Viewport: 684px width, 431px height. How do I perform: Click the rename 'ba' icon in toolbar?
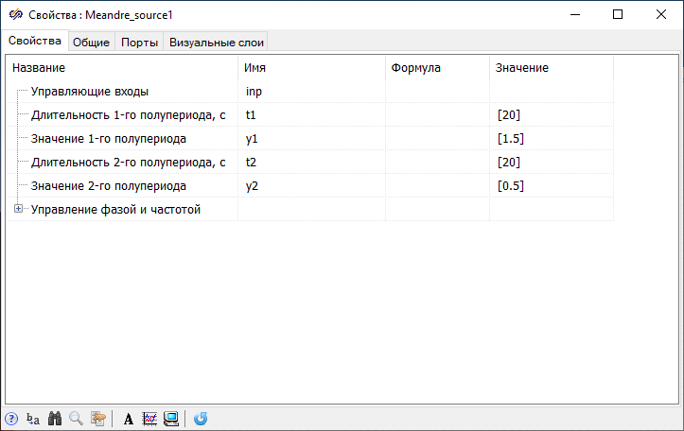pyautogui.click(x=33, y=419)
